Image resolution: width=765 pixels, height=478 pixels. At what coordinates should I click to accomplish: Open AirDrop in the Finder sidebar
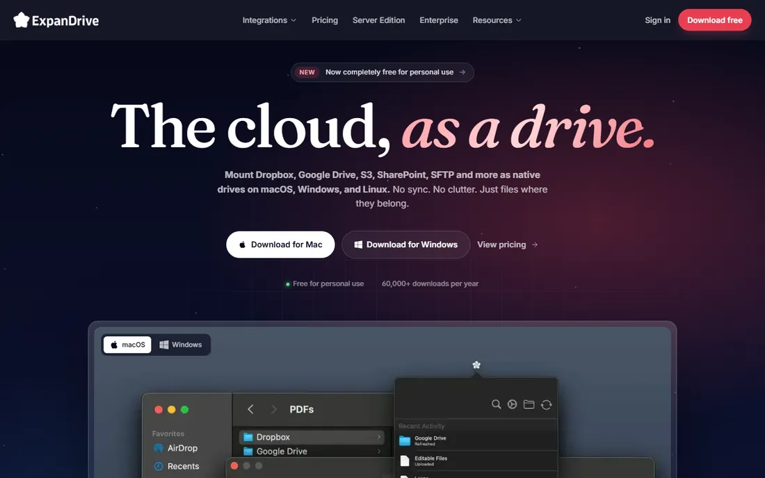click(x=176, y=448)
